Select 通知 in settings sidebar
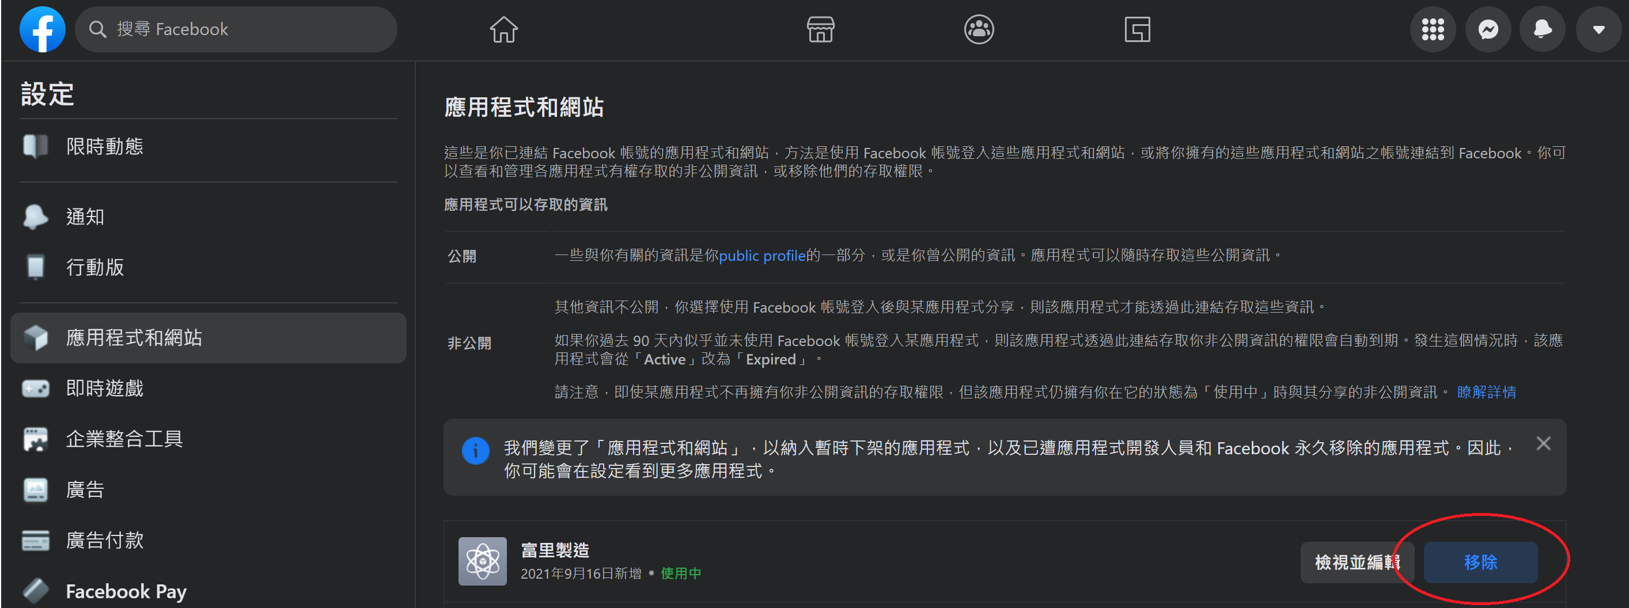The image size is (1629, 608). coord(85,217)
